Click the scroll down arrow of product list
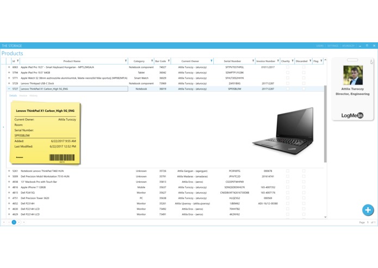The width and height of the screenshot is (378, 268). [325, 217]
